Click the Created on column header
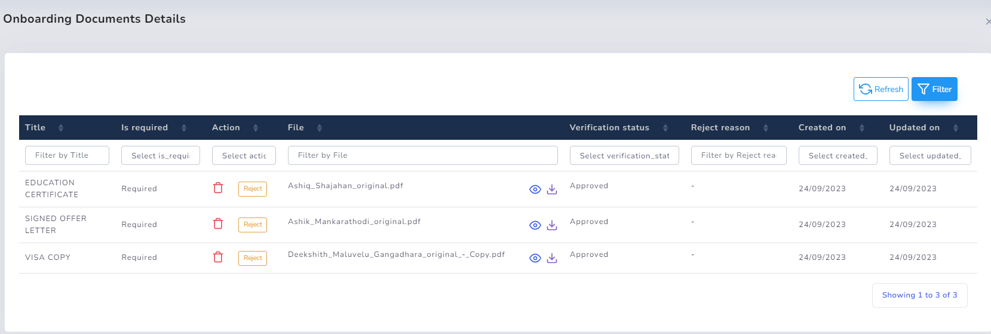Viewport: 991px width, 334px height. (822, 127)
